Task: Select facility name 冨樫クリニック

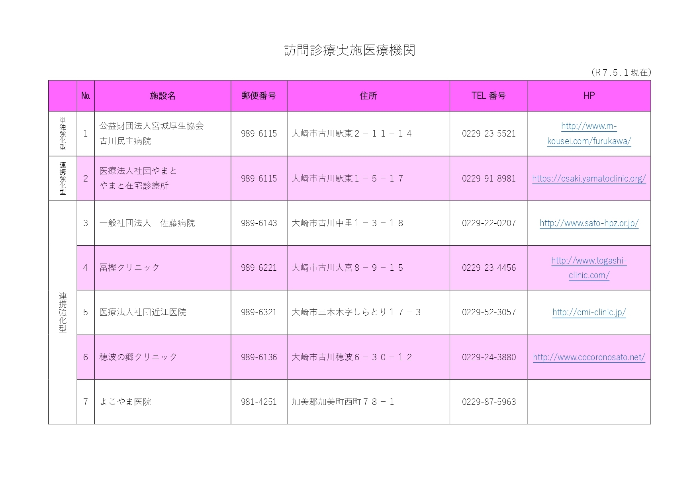Action: pyautogui.click(x=129, y=268)
